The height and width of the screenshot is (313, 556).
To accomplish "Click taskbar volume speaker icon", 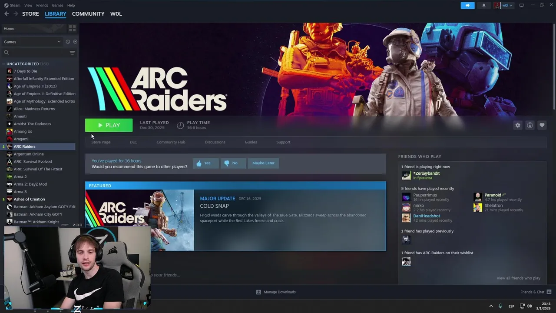I will (529, 306).
